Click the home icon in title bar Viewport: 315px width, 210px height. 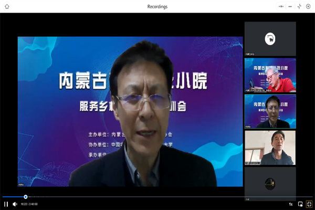(x=7, y=6)
